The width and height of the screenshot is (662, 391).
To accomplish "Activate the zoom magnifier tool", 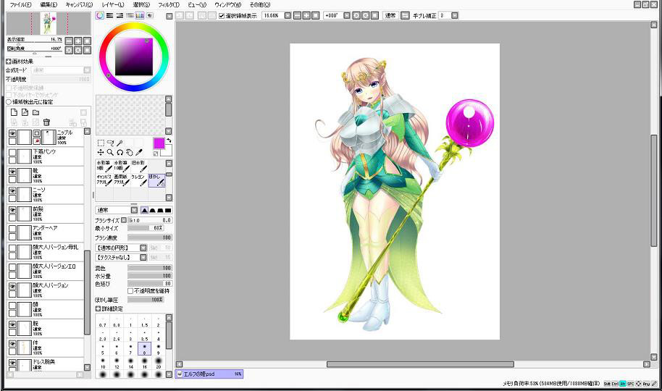I will coord(109,153).
